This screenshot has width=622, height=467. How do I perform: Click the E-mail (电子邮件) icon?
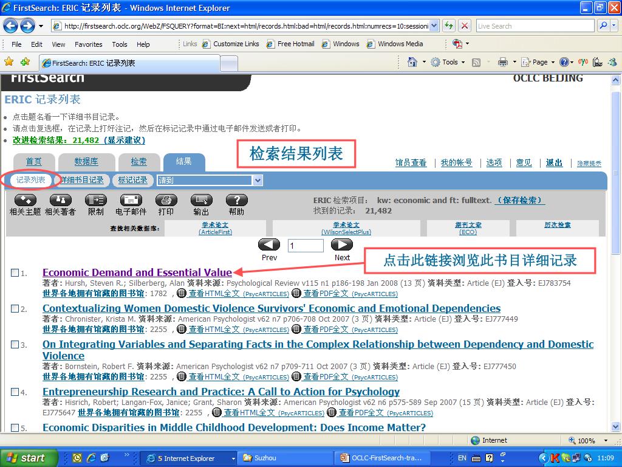pos(131,200)
